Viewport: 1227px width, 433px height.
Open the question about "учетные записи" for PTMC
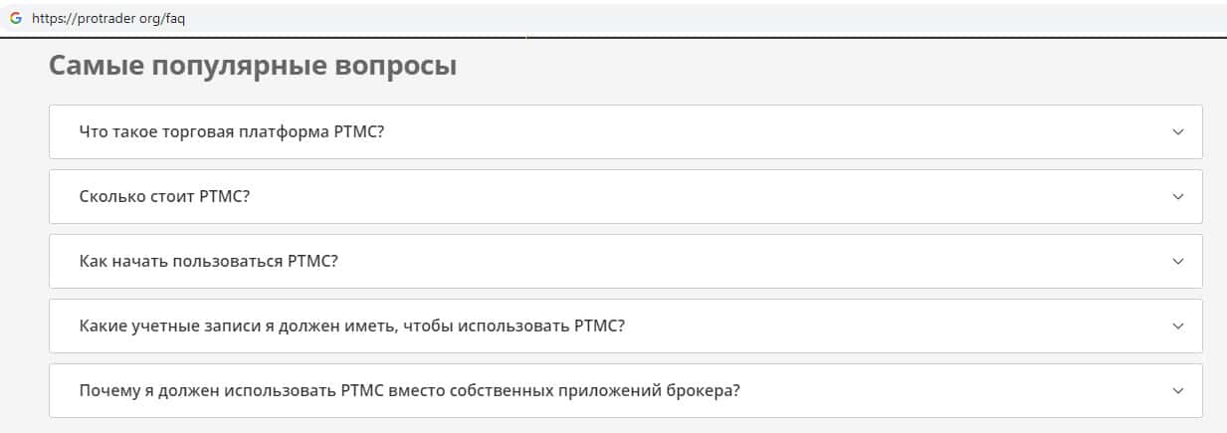tap(351, 325)
